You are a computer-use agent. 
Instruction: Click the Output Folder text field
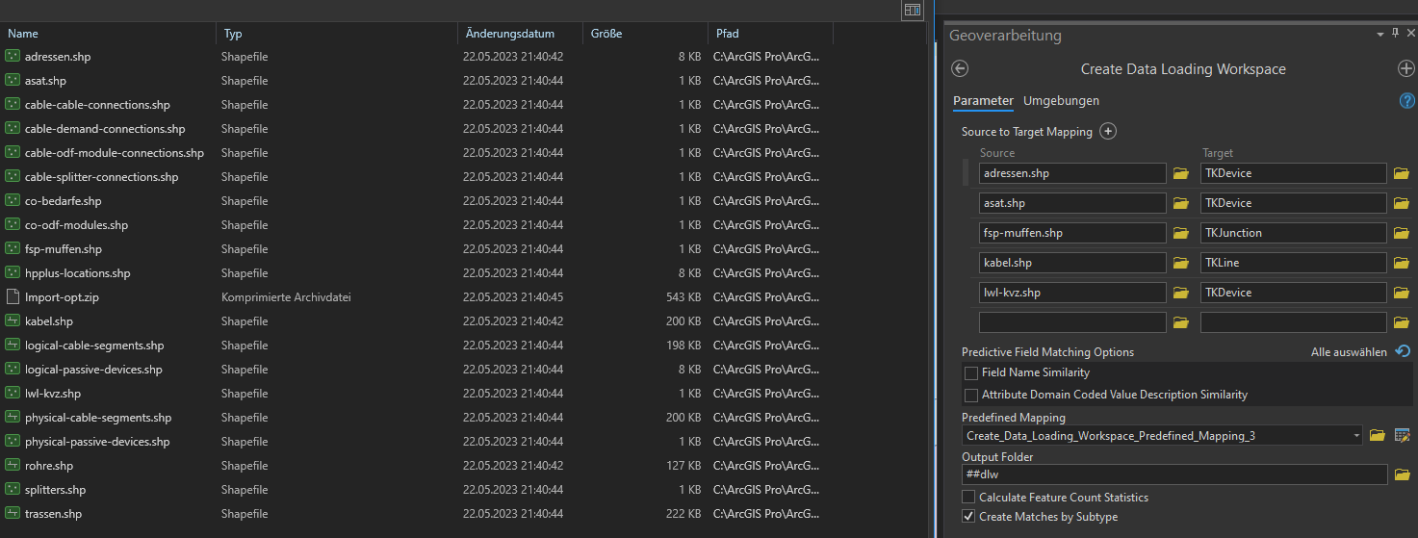coord(1174,474)
